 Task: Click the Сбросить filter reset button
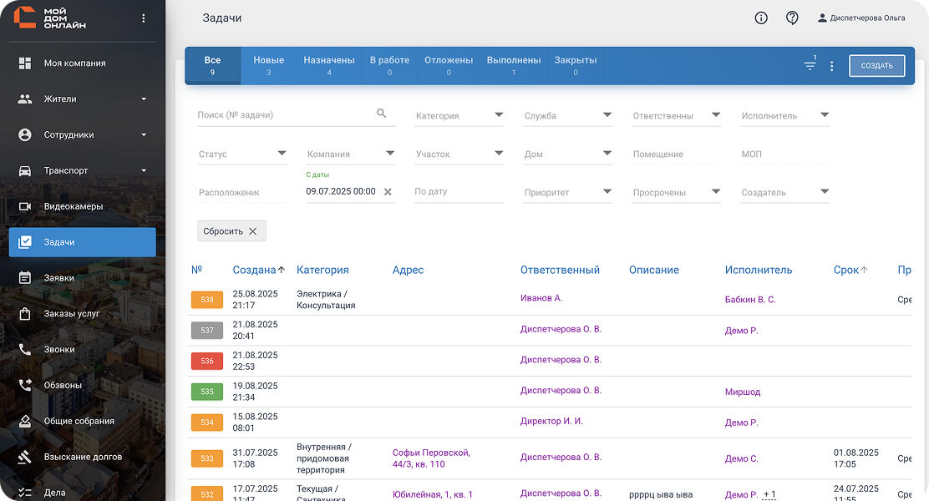[231, 231]
